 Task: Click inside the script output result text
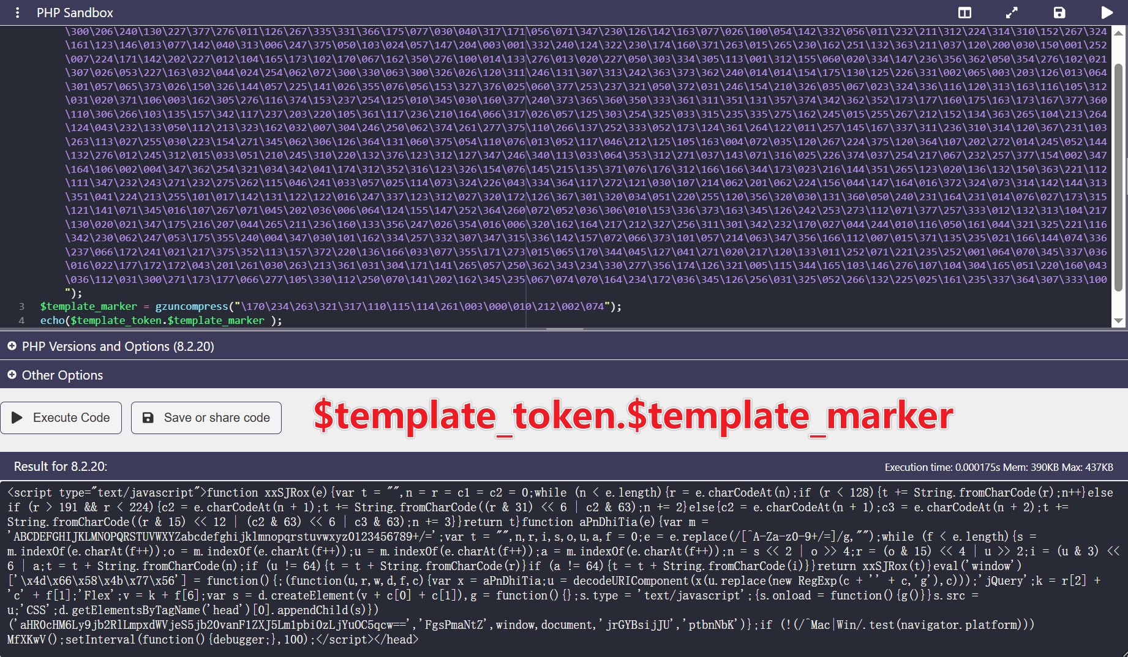pos(564,566)
